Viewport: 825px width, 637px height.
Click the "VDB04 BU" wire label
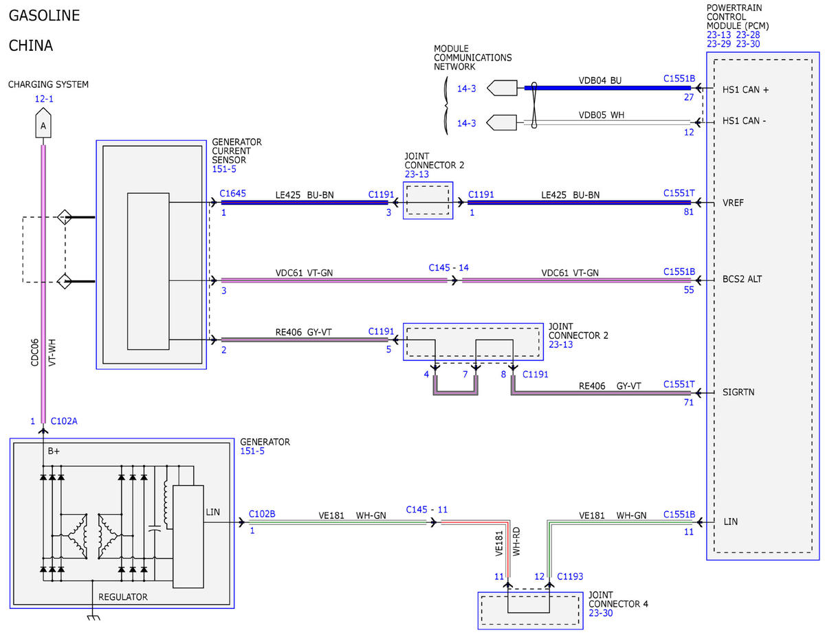(x=600, y=80)
